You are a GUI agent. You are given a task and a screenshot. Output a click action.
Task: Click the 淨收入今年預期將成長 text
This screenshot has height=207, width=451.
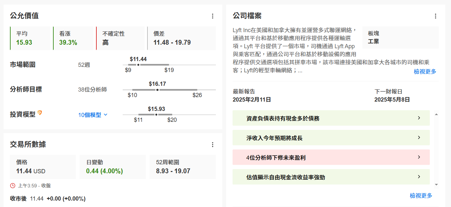coord(274,138)
